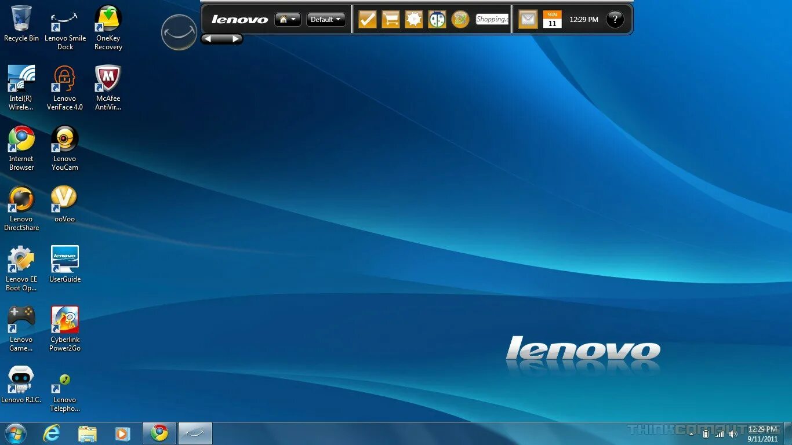Select the OneKey Recovery shortcut
This screenshot has width=792, height=445.
(x=108, y=28)
